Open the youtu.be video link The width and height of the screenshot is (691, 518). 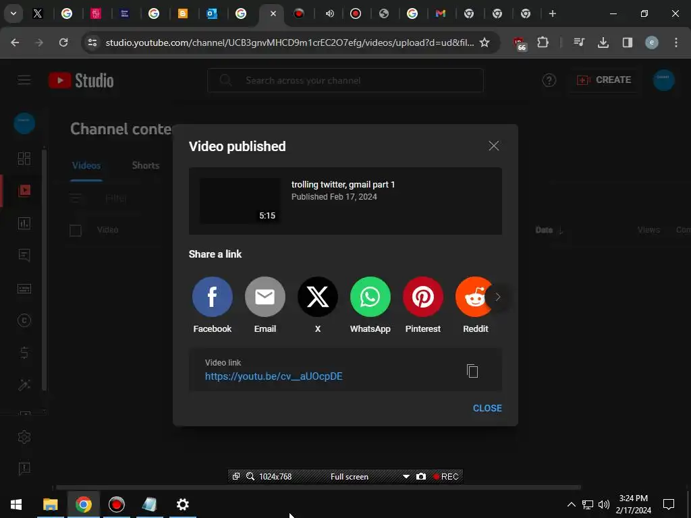click(274, 376)
